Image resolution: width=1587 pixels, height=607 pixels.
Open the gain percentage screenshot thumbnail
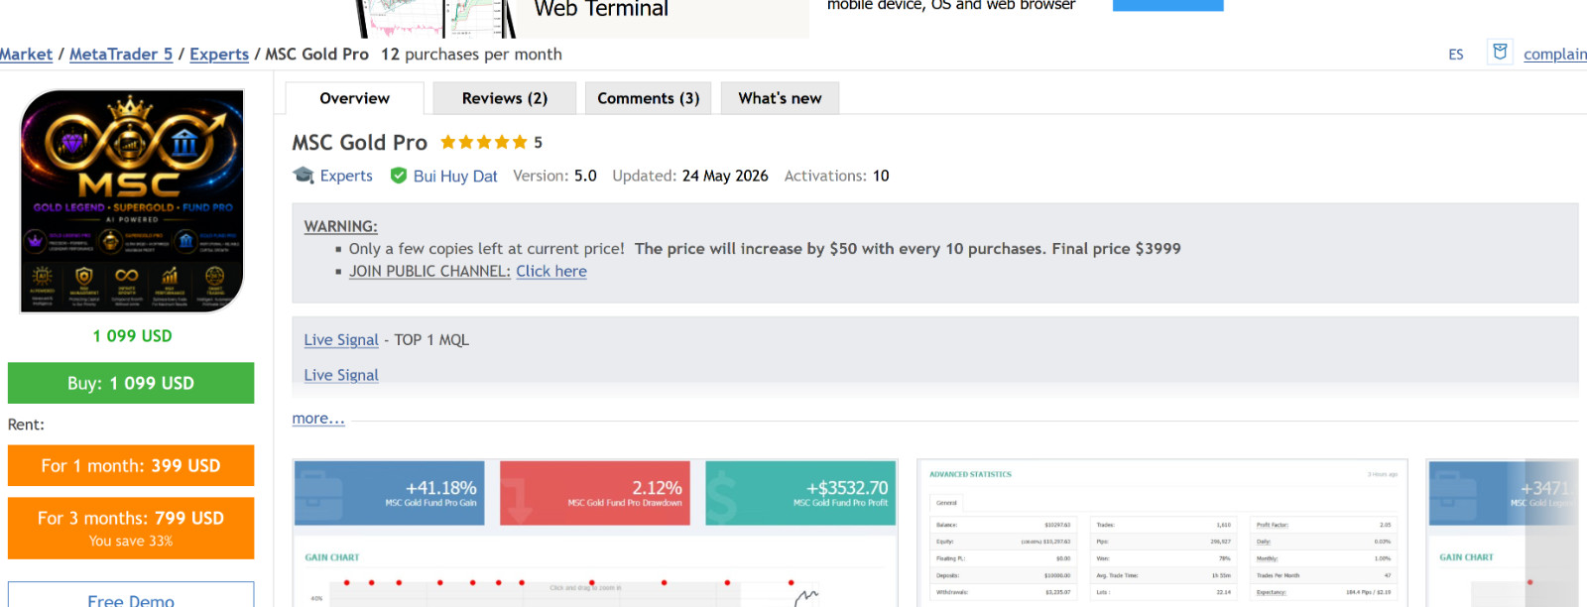(x=595, y=534)
